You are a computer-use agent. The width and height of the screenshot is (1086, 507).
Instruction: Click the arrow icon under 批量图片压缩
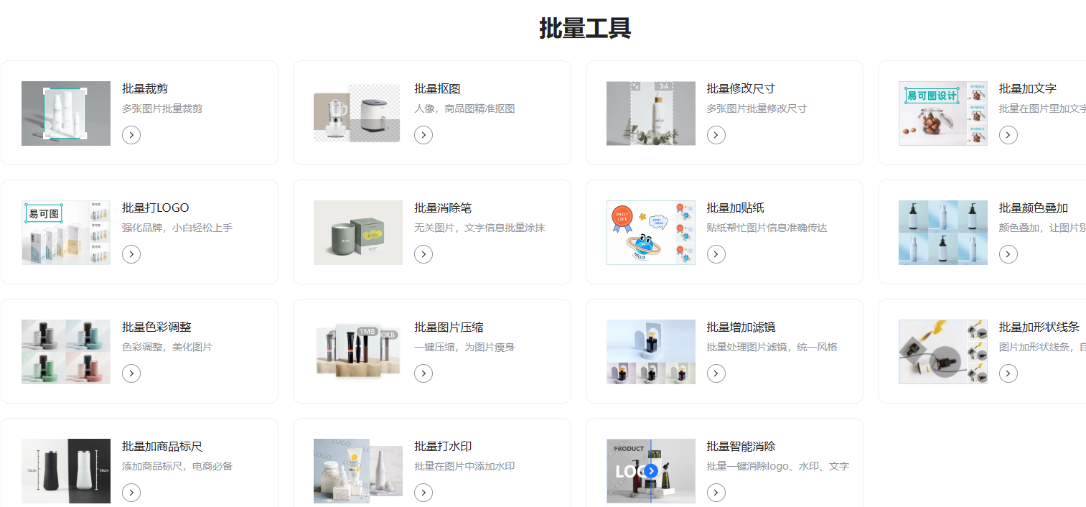423,373
